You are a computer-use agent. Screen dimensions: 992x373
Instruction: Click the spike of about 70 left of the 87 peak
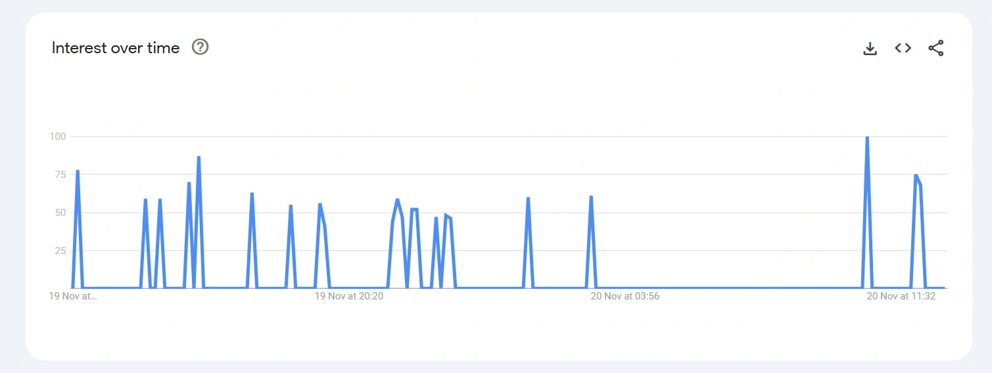coord(189,184)
